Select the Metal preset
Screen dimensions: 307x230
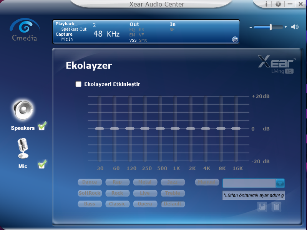(145, 182)
